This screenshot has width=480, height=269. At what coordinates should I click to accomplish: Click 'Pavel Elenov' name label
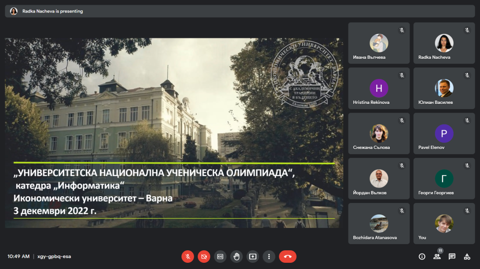[432, 147]
